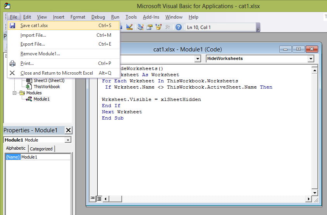327x215 pixels.
Task: Close the Properties - Module1 pane
Action: [x=68, y=130]
